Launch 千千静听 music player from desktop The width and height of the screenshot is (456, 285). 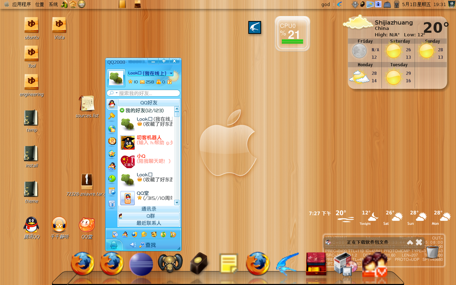(x=59, y=225)
